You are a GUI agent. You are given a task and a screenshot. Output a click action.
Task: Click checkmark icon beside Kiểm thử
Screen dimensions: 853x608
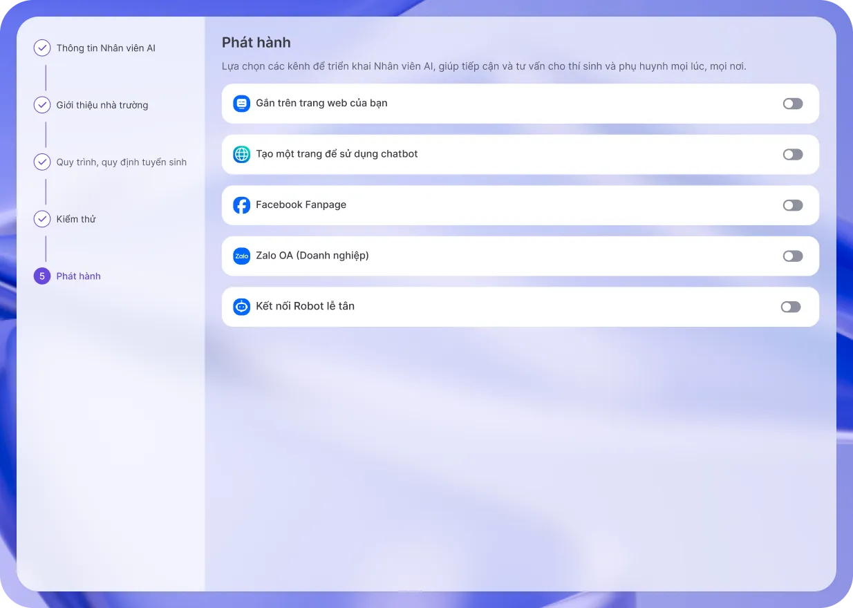click(42, 219)
